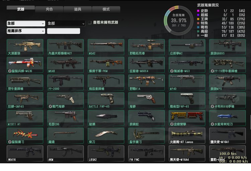Select the 火箭筒-AT Lance launcher card
This screenshot has height=171, width=251.
coord(187,136)
